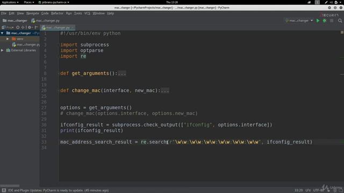Screen dimensions: 344x193
Task: Hide the Project tool window with the hide icon
Action: [37, 27]
